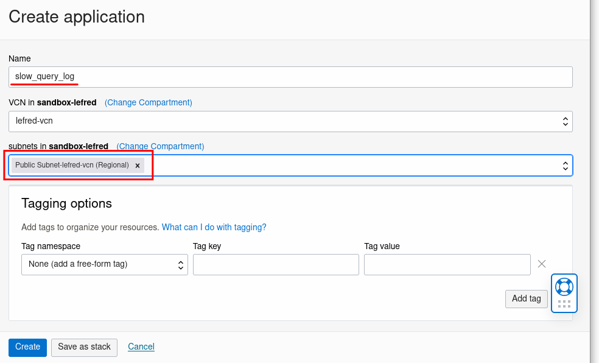Open the 'What can I do with tagging?' link
The height and width of the screenshot is (363, 599).
click(214, 227)
